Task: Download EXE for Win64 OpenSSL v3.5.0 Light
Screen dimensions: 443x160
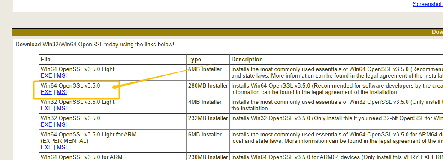Action: click(46, 76)
